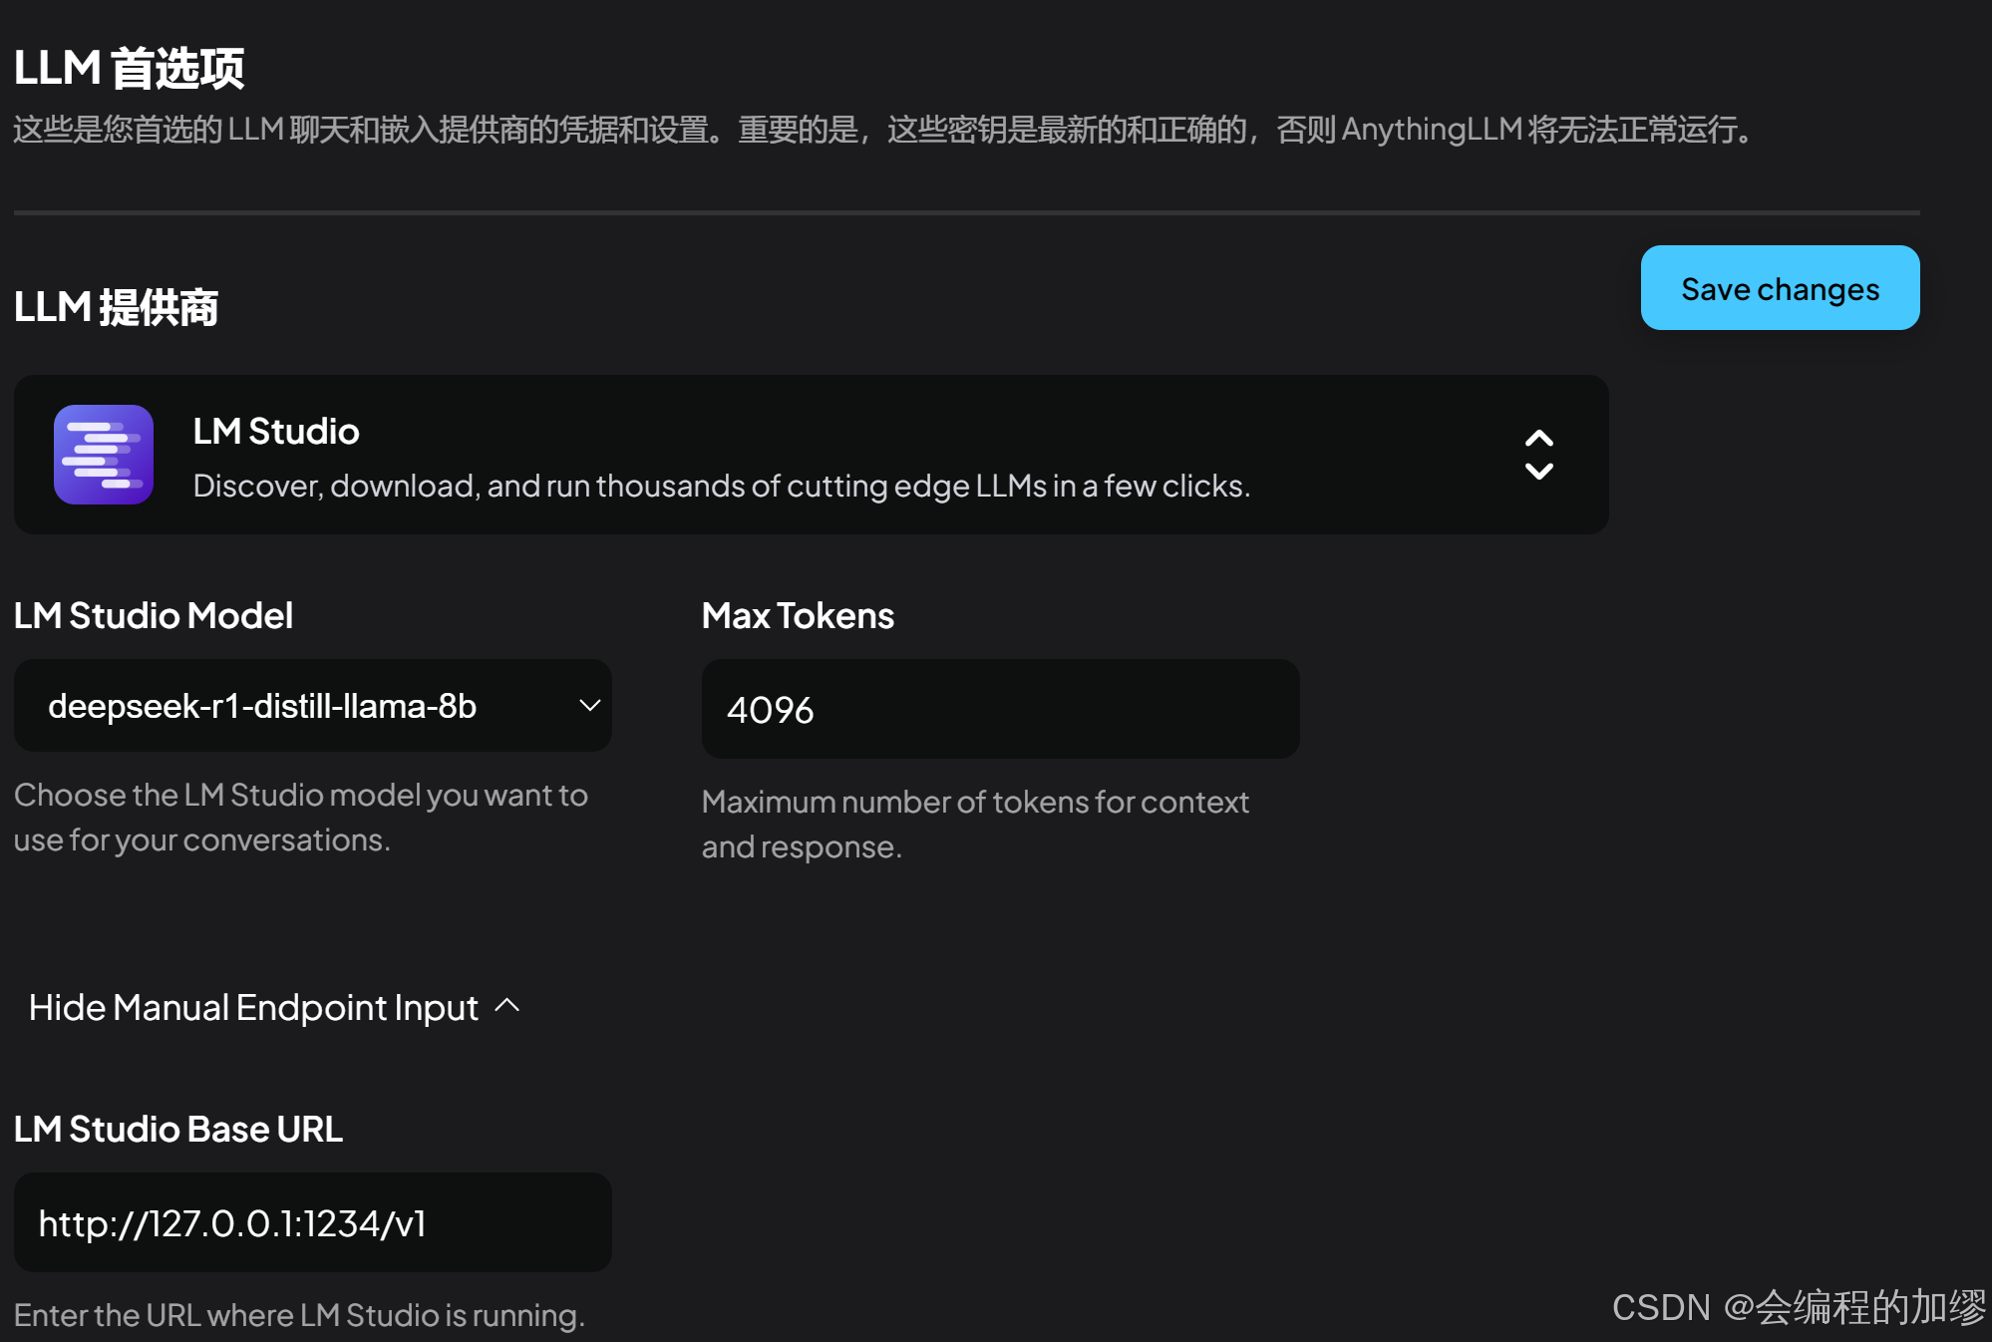Click the chevron arrow in the model dropdown
The image size is (1992, 1342).
[x=589, y=706]
